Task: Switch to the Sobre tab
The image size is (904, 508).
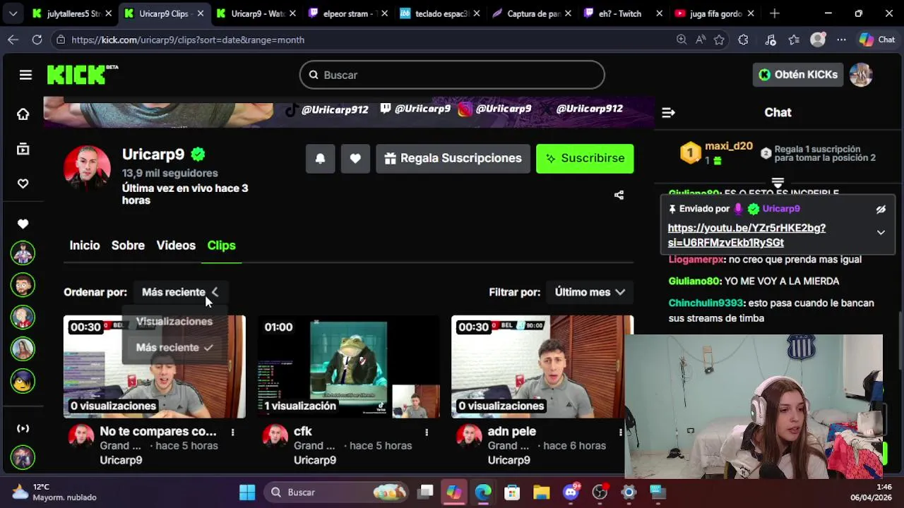Action: coord(128,246)
